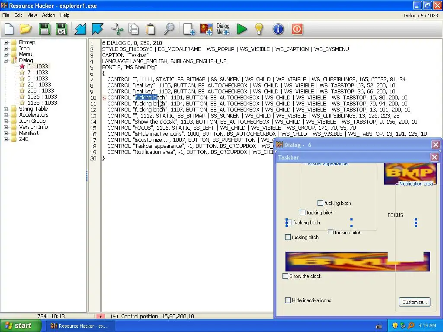Expand the Bitmap tree node
The image size is (443, 332).
(x=6, y=42)
